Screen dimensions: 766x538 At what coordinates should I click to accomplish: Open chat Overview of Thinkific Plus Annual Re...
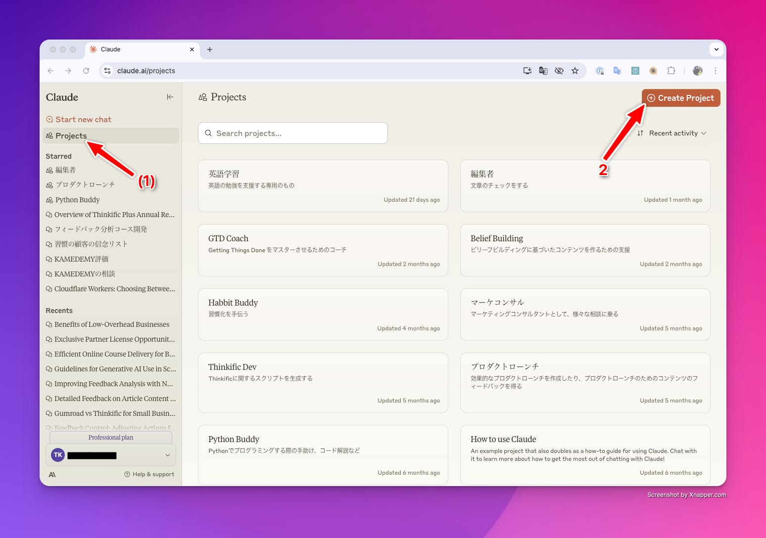click(x=110, y=215)
